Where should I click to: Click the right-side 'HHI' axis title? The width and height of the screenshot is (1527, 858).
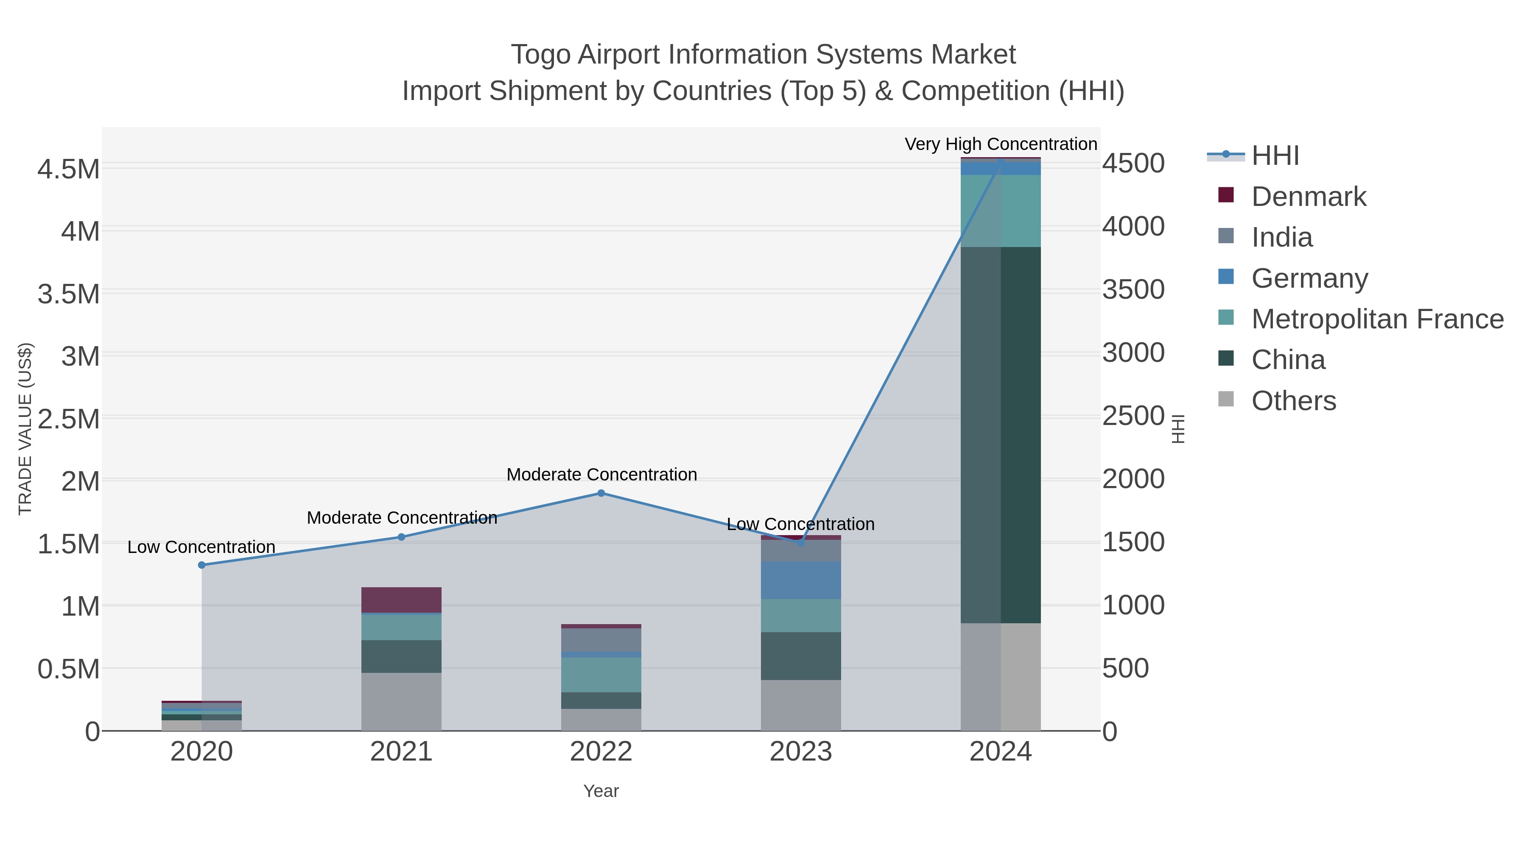tap(1178, 429)
